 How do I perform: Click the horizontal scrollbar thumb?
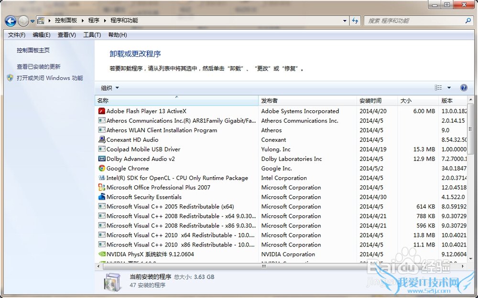click(x=264, y=266)
